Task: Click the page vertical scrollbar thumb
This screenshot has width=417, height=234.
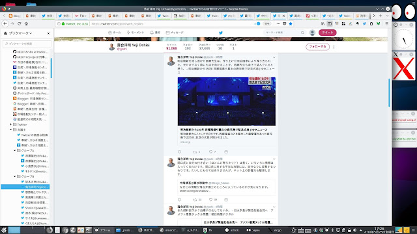Action: pos(389,93)
